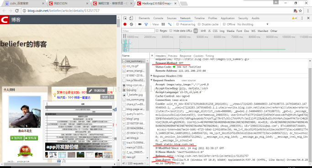The width and height of the screenshot is (312, 168).
Task: Stop recording network log with red button
Action: point(125,24)
